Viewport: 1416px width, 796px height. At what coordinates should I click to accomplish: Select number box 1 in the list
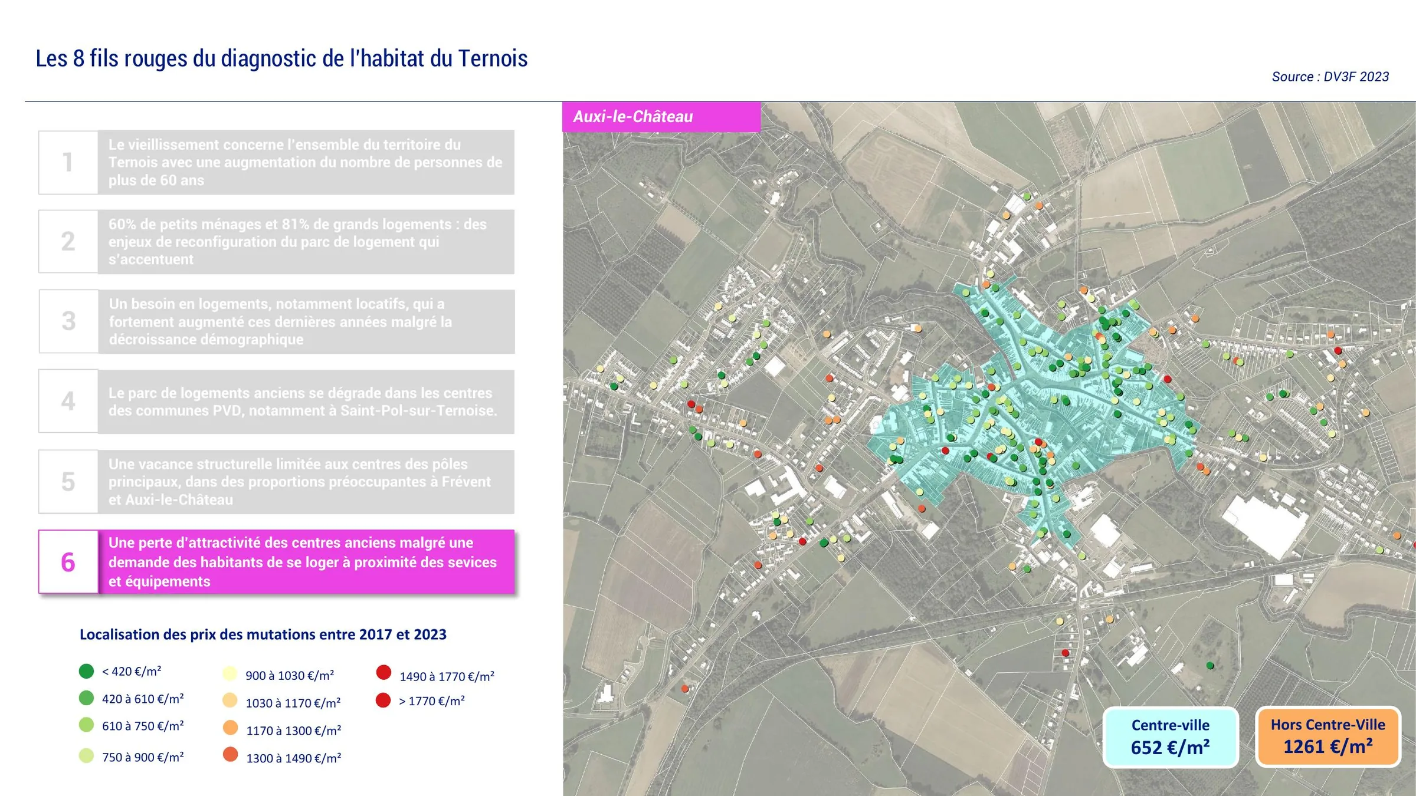coord(68,162)
